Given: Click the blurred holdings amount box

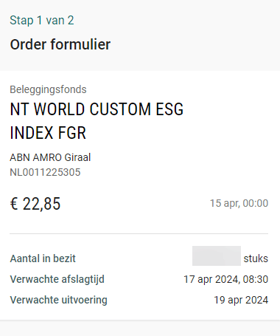Looking at the screenshot, I should 217,256.
